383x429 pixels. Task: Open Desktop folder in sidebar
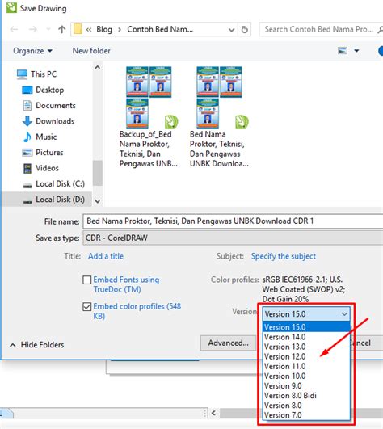click(50, 90)
